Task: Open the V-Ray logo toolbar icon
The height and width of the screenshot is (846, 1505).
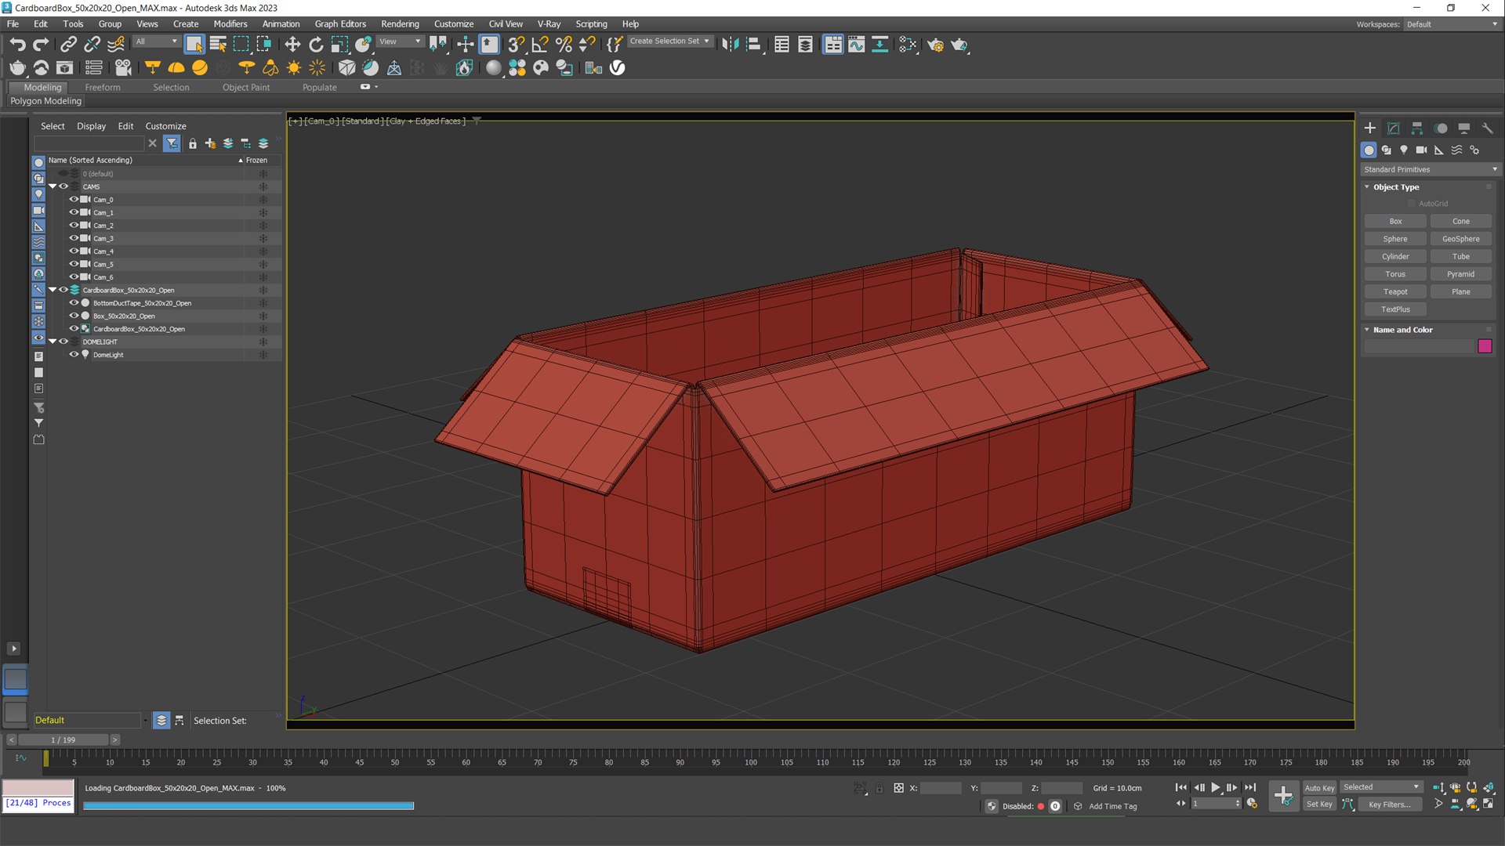Action: pos(618,68)
